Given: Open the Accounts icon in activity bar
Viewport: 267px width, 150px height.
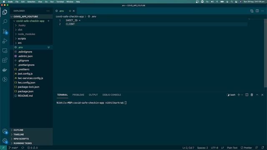Looking at the screenshot, I should tap(5, 131).
